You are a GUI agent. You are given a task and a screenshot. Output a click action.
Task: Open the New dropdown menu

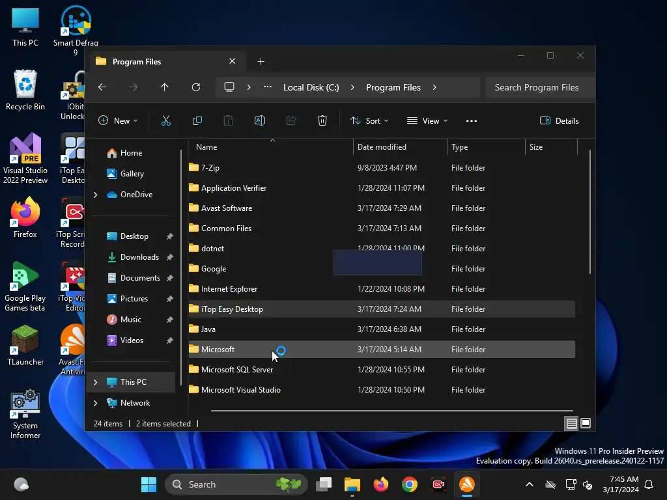[118, 120]
